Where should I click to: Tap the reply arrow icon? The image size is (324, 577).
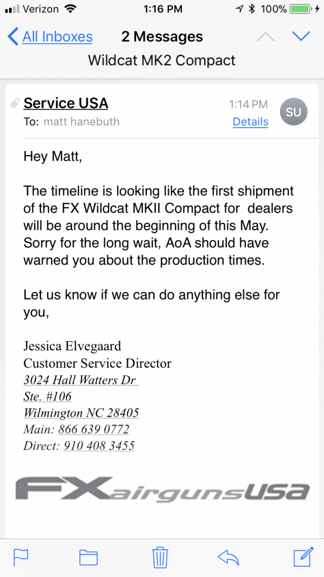tap(228, 558)
